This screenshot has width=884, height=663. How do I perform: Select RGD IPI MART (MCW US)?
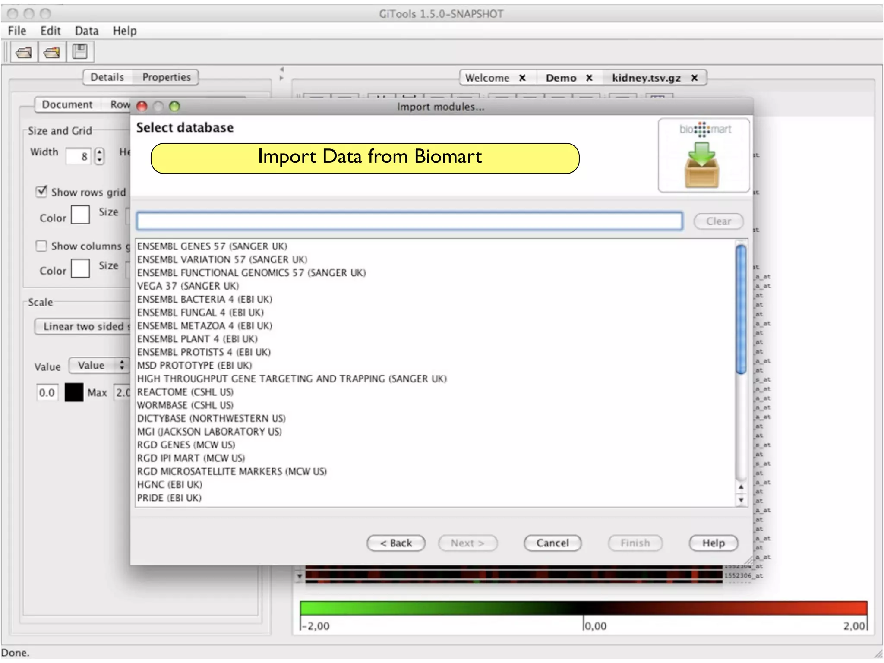[x=435, y=458]
